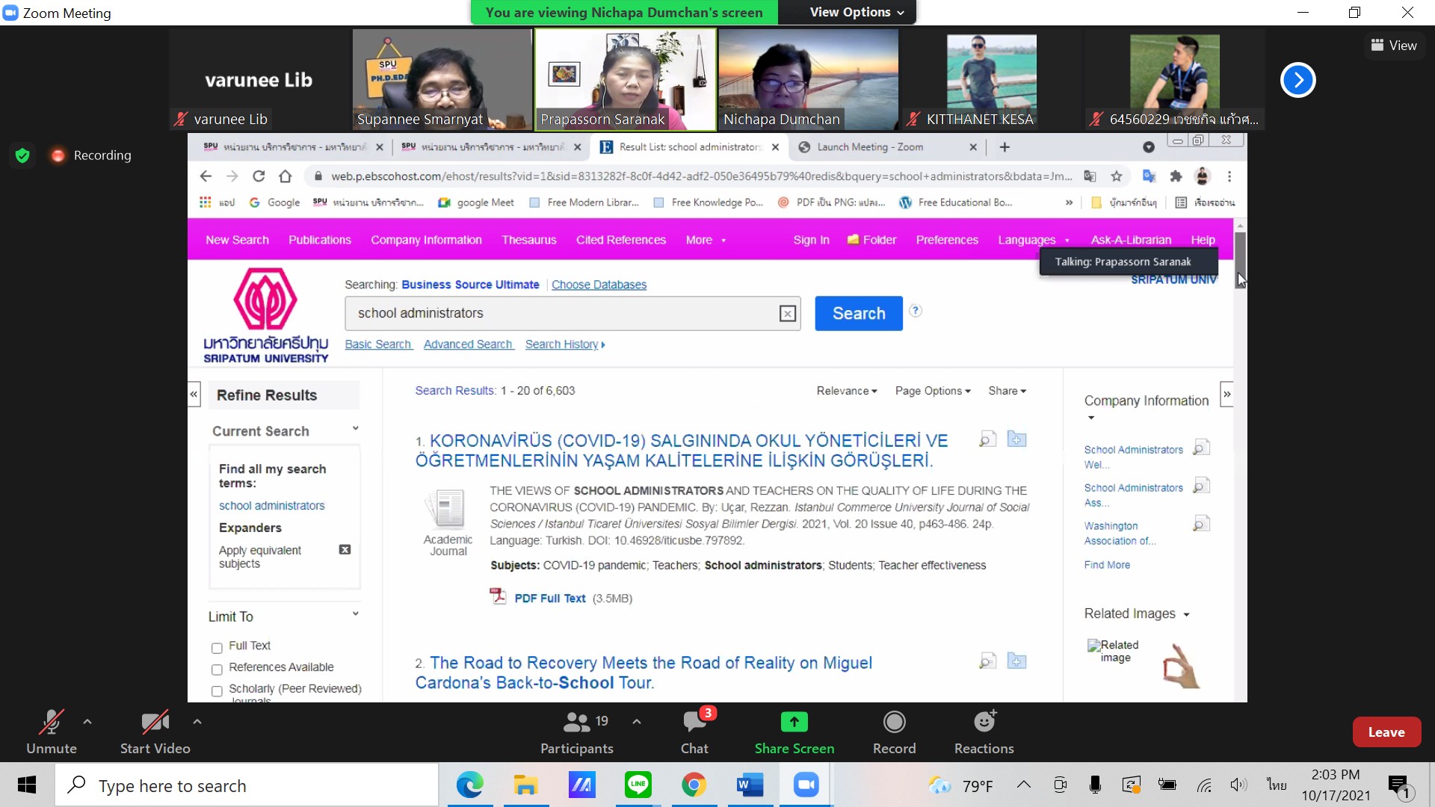
Task: Click the red Leave meeting button
Action: 1386,732
